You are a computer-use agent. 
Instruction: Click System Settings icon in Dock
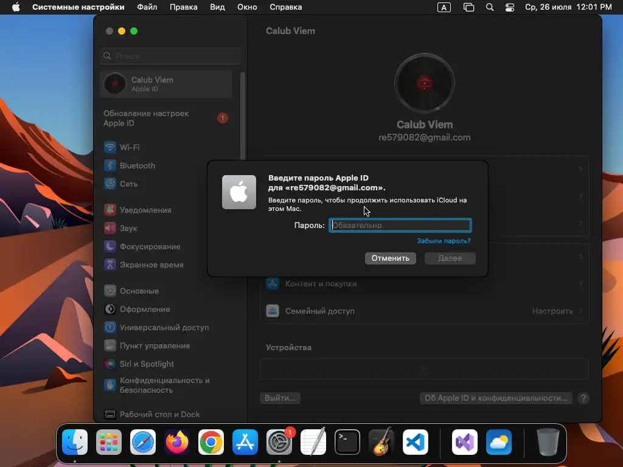279,442
